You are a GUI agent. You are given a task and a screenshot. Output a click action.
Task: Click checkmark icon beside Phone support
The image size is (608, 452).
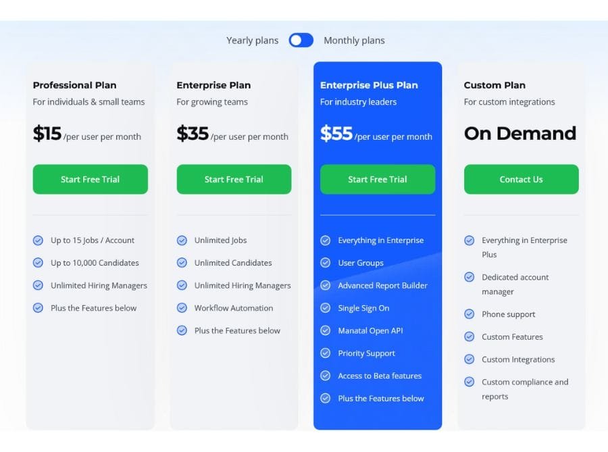469,314
